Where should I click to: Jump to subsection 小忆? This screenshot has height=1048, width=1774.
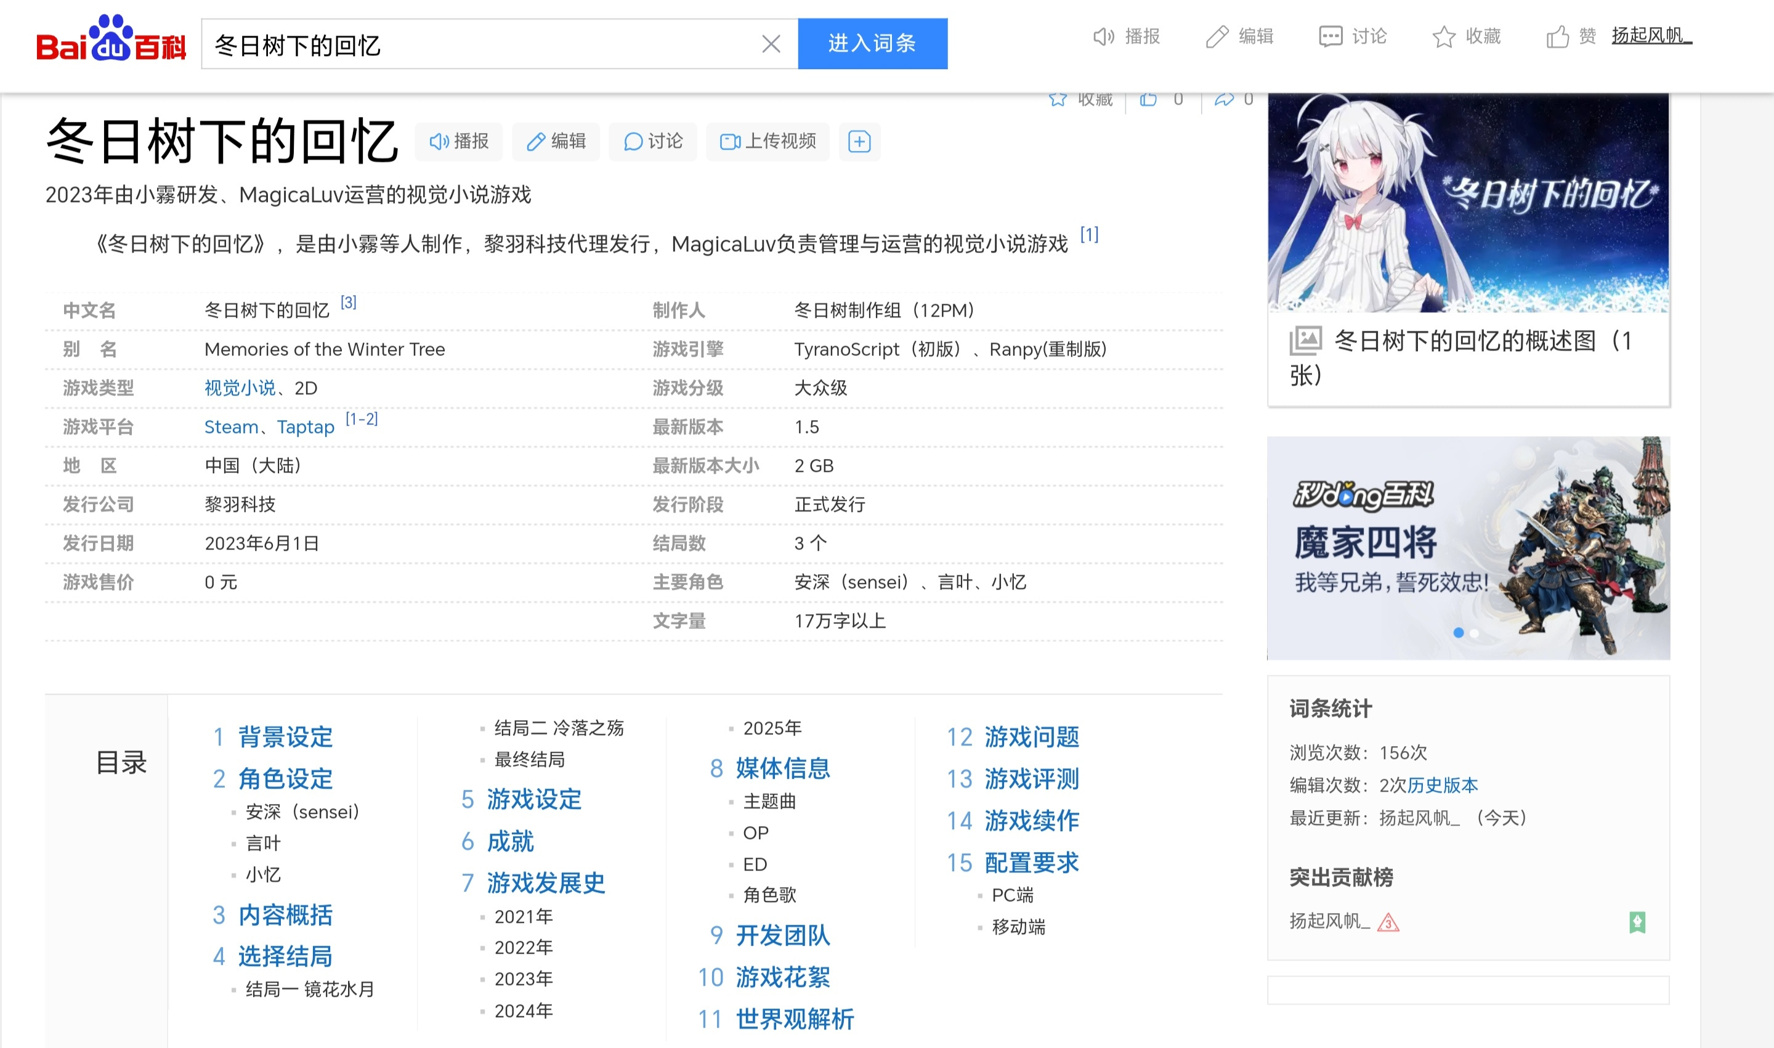pyautogui.click(x=262, y=874)
